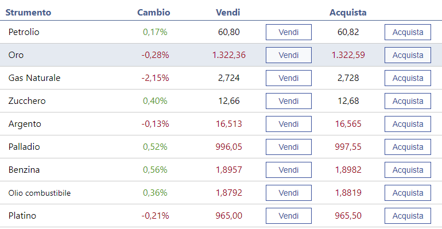Click the Acquista button for Argento
The height and width of the screenshot is (229, 442).
pos(408,124)
